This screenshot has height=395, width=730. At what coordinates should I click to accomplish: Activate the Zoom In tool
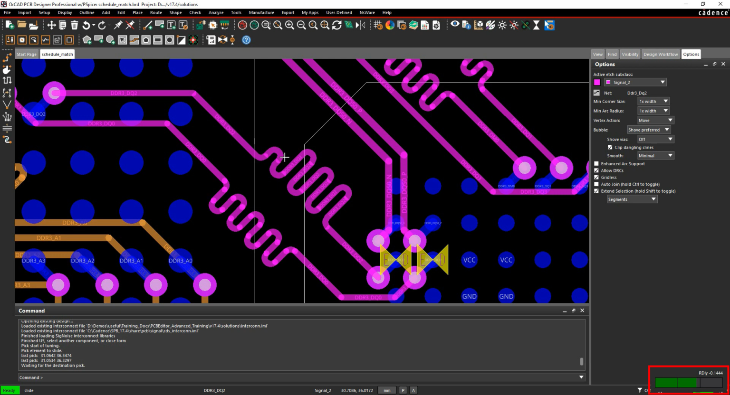pyautogui.click(x=289, y=25)
